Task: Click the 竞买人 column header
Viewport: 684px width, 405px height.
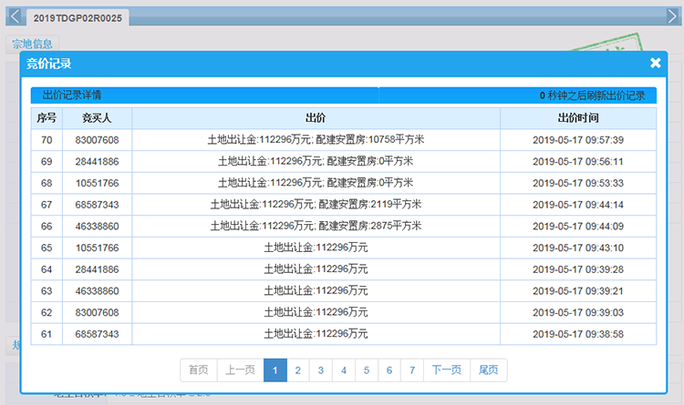Action: [97, 118]
